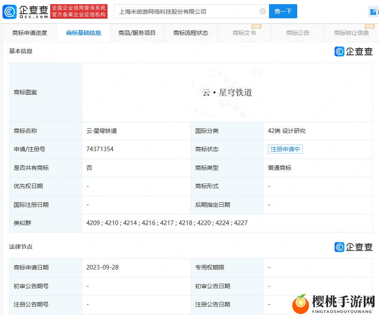
Task: Click the 国际注册日期 field label
Action: pyautogui.click(x=31, y=205)
